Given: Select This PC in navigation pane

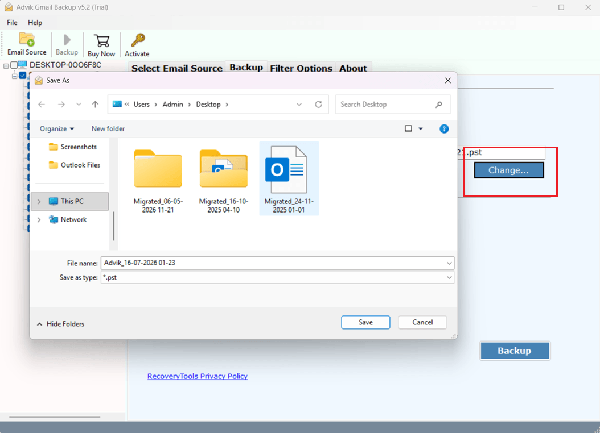Looking at the screenshot, I should pos(69,201).
